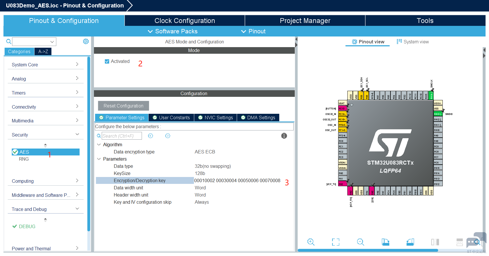Select RNG under Security
Viewport: 489px width, 256px height.
pyautogui.click(x=24, y=159)
